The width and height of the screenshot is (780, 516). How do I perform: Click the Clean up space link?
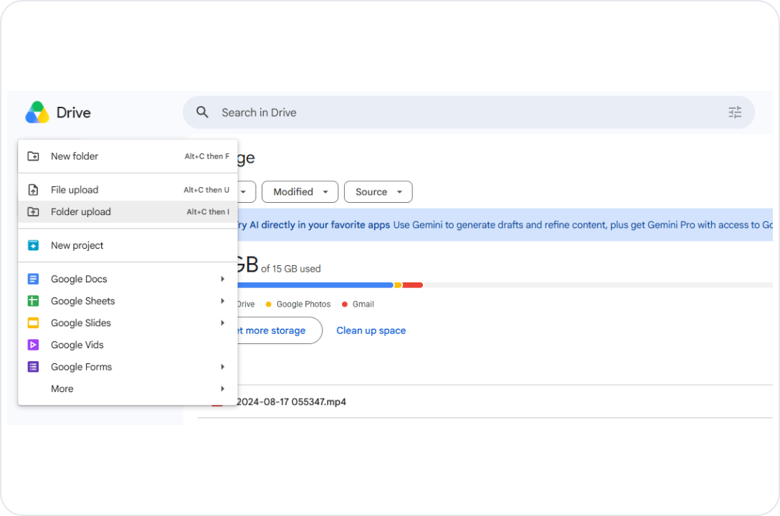371,330
